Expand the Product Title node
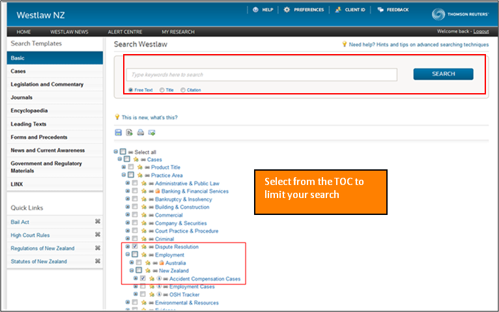The width and height of the screenshot is (499, 312). point(124,167)
